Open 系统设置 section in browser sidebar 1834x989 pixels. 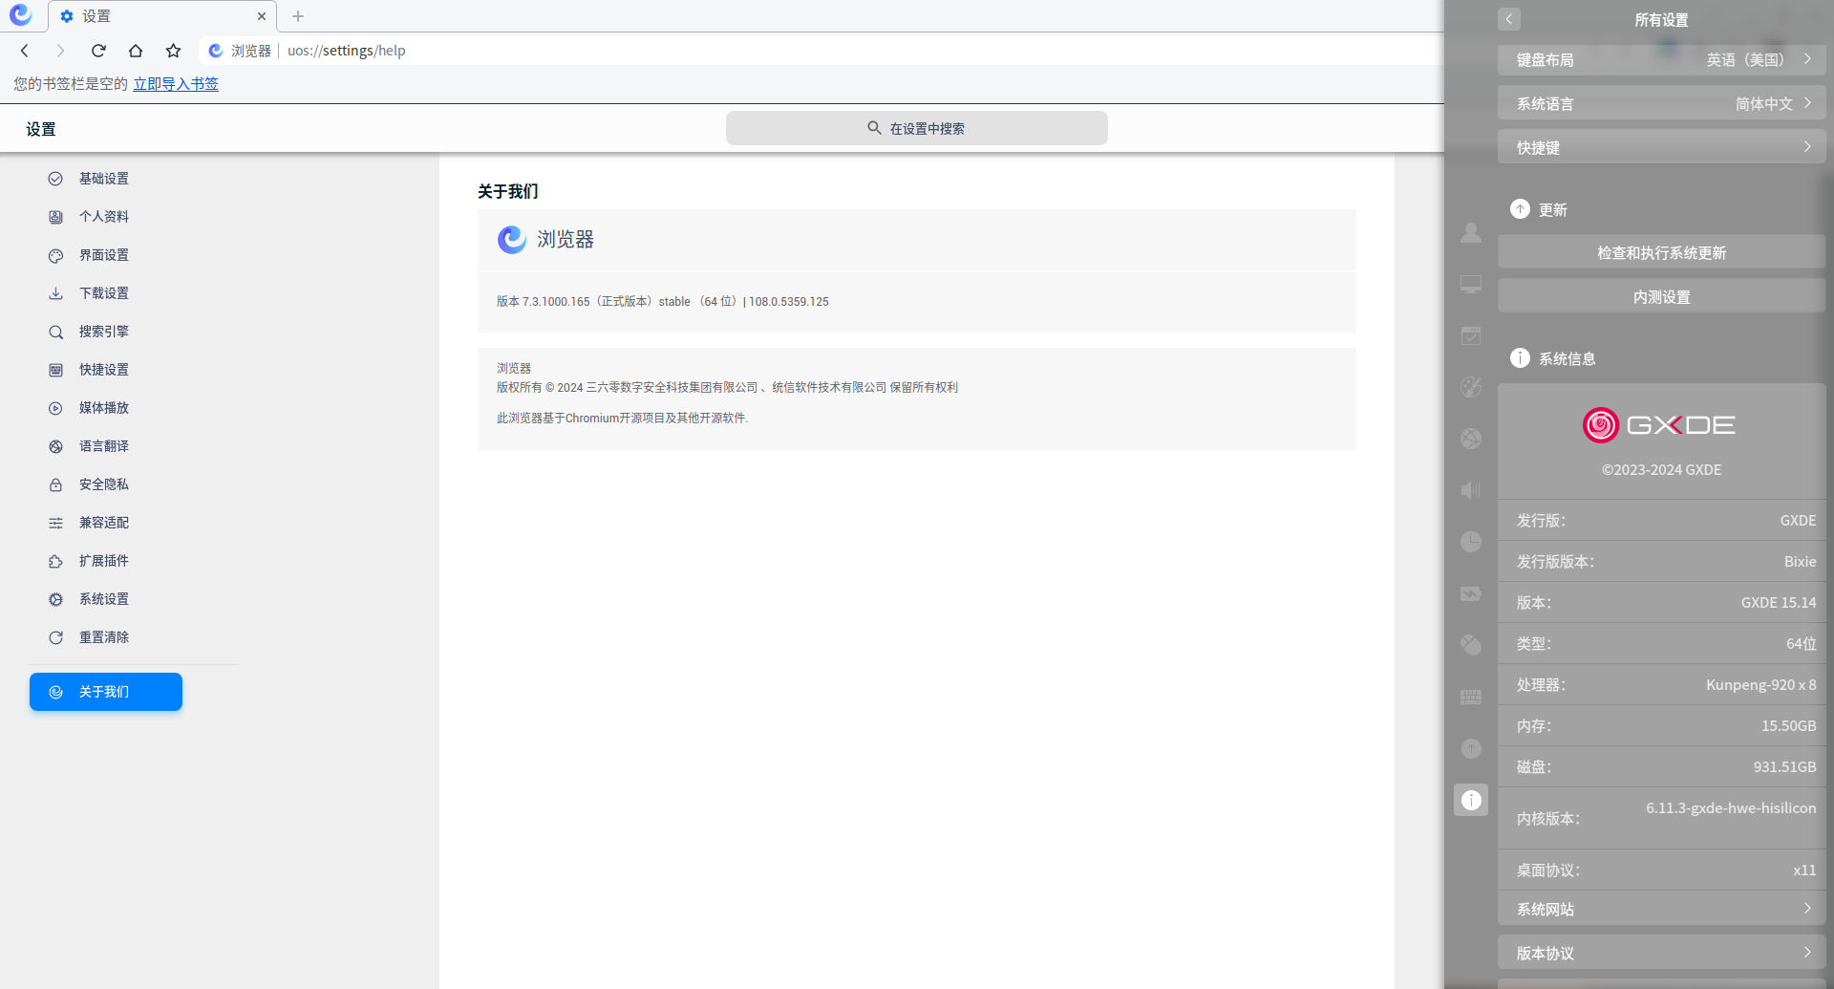(x=104, y=599)
